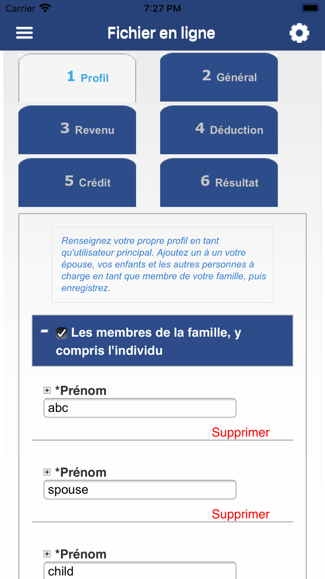
Task: Open the Revenu section
Action: (77, 130)
